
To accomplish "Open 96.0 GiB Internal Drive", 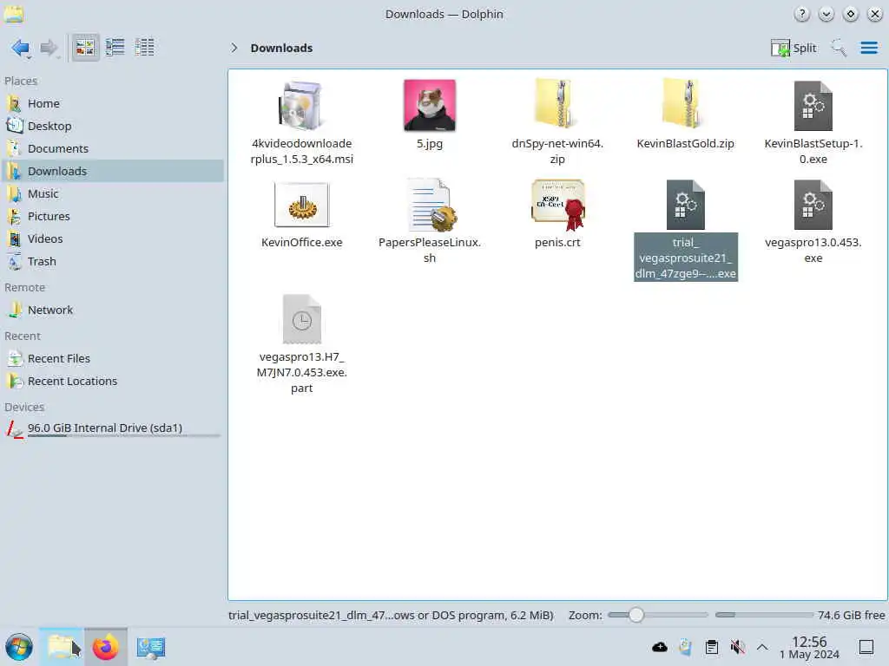I will coord(113,428).
